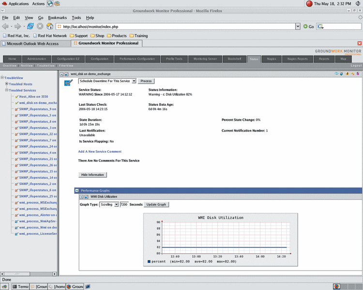Click the yellow wrench icon in the wmi_disk header's right-hand icons

[x=353, y=74]
